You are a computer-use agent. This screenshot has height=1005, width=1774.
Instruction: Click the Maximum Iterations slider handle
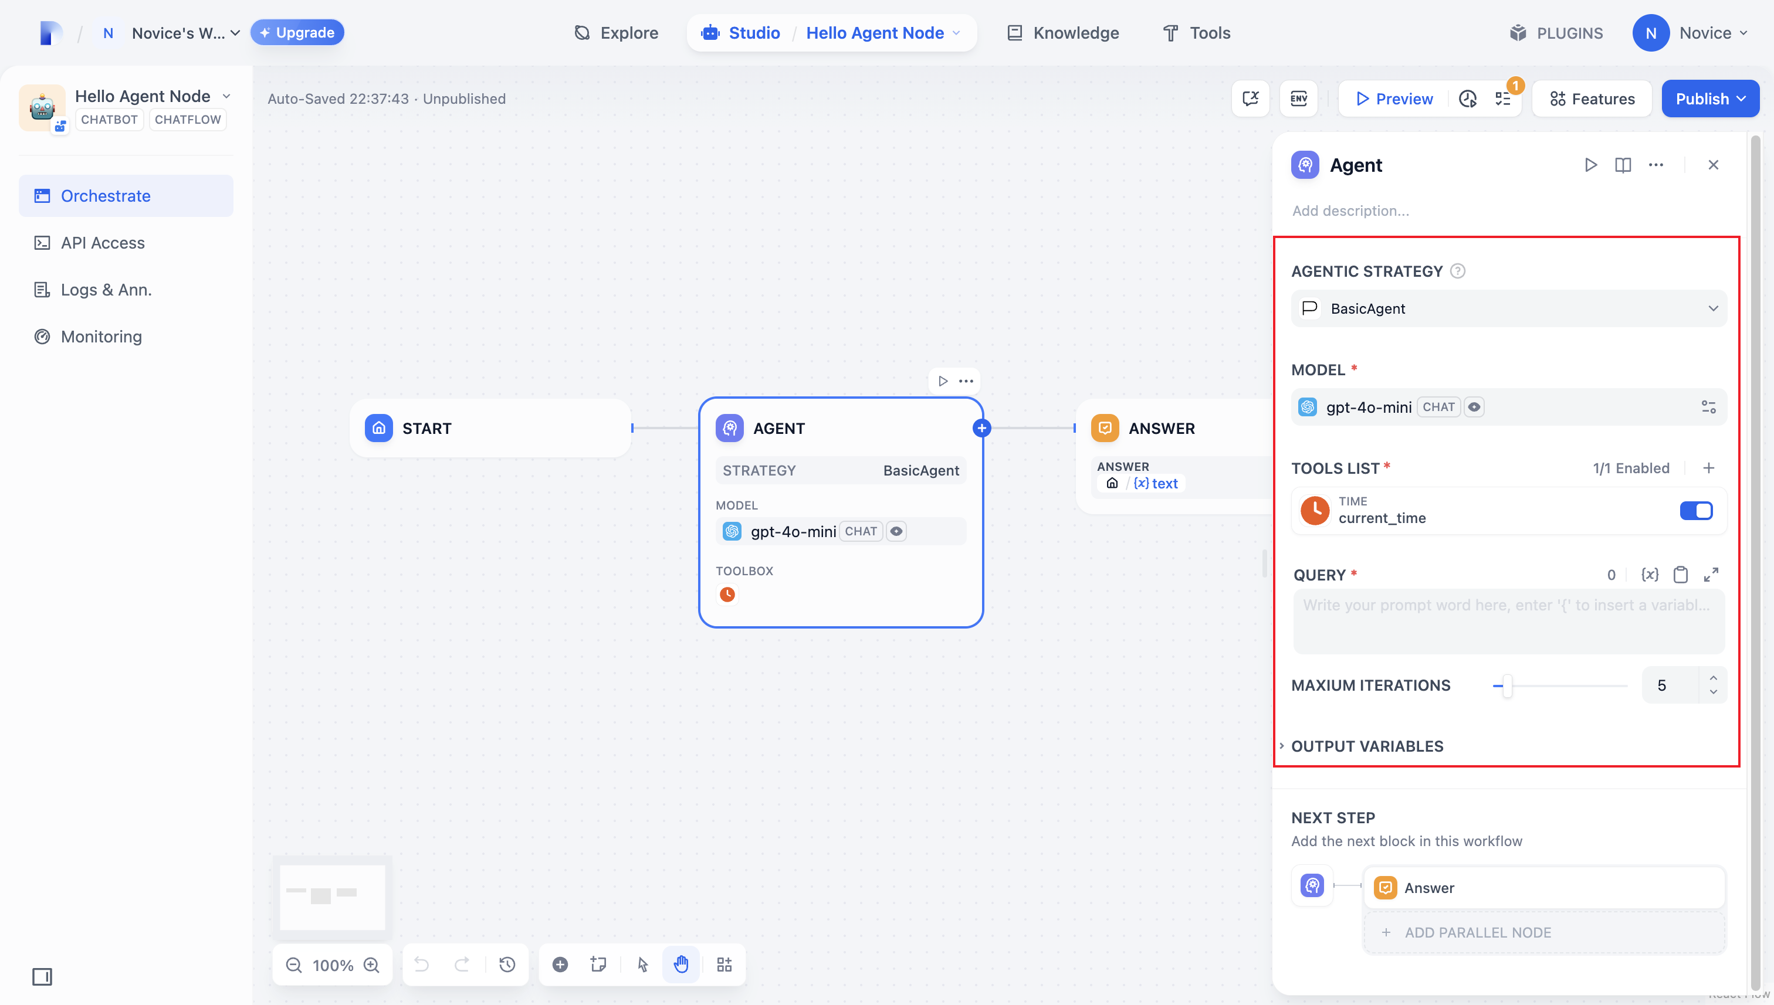pyautogui.click(x=1508, y=685)
